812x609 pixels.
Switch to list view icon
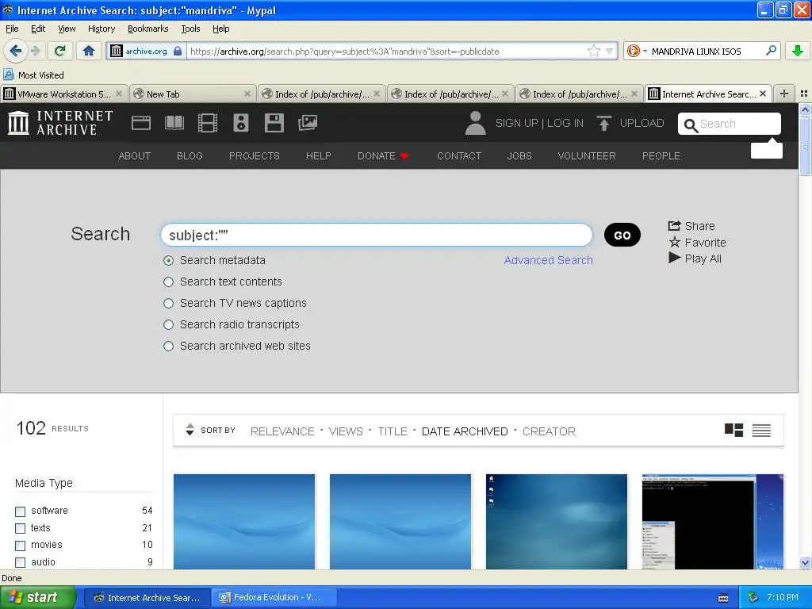pyautogui.click(x=761, y=430)
